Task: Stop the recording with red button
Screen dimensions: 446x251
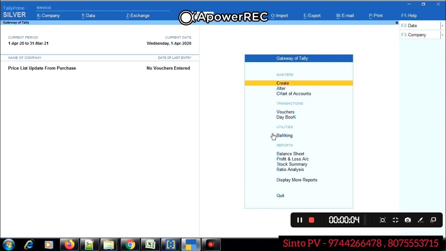Action: [x=312, y=220]
